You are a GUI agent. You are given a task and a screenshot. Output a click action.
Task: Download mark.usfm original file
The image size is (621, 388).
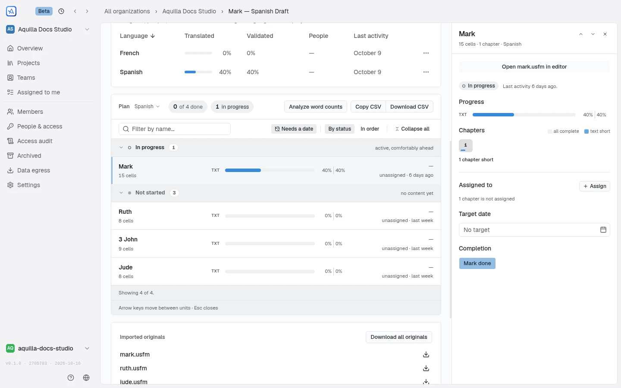[x=426, y=354]
